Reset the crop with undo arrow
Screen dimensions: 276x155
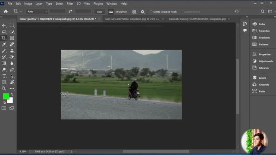237,12
